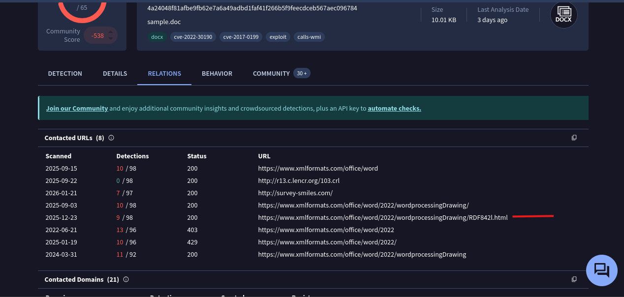Click the Contacted URLs (8) heading
The height and width of the screenshot is (297, 624).
pos(74,138)
